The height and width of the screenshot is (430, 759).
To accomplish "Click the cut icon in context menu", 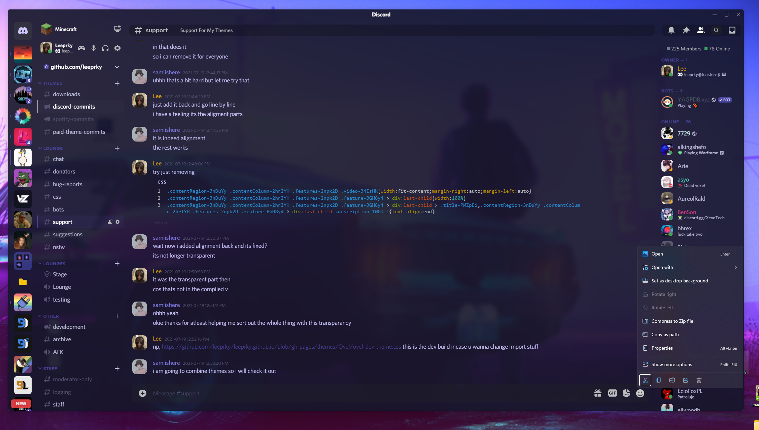I will point(645,380).
